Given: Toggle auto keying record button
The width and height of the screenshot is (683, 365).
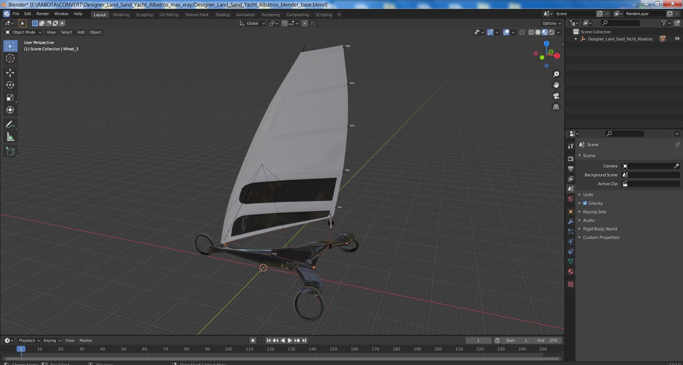Looking at the screenshot, I should click(x=253, y=340).
